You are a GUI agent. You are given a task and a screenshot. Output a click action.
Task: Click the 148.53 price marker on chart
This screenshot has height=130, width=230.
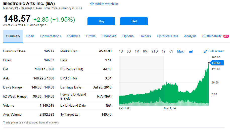(x=216, y=63)
